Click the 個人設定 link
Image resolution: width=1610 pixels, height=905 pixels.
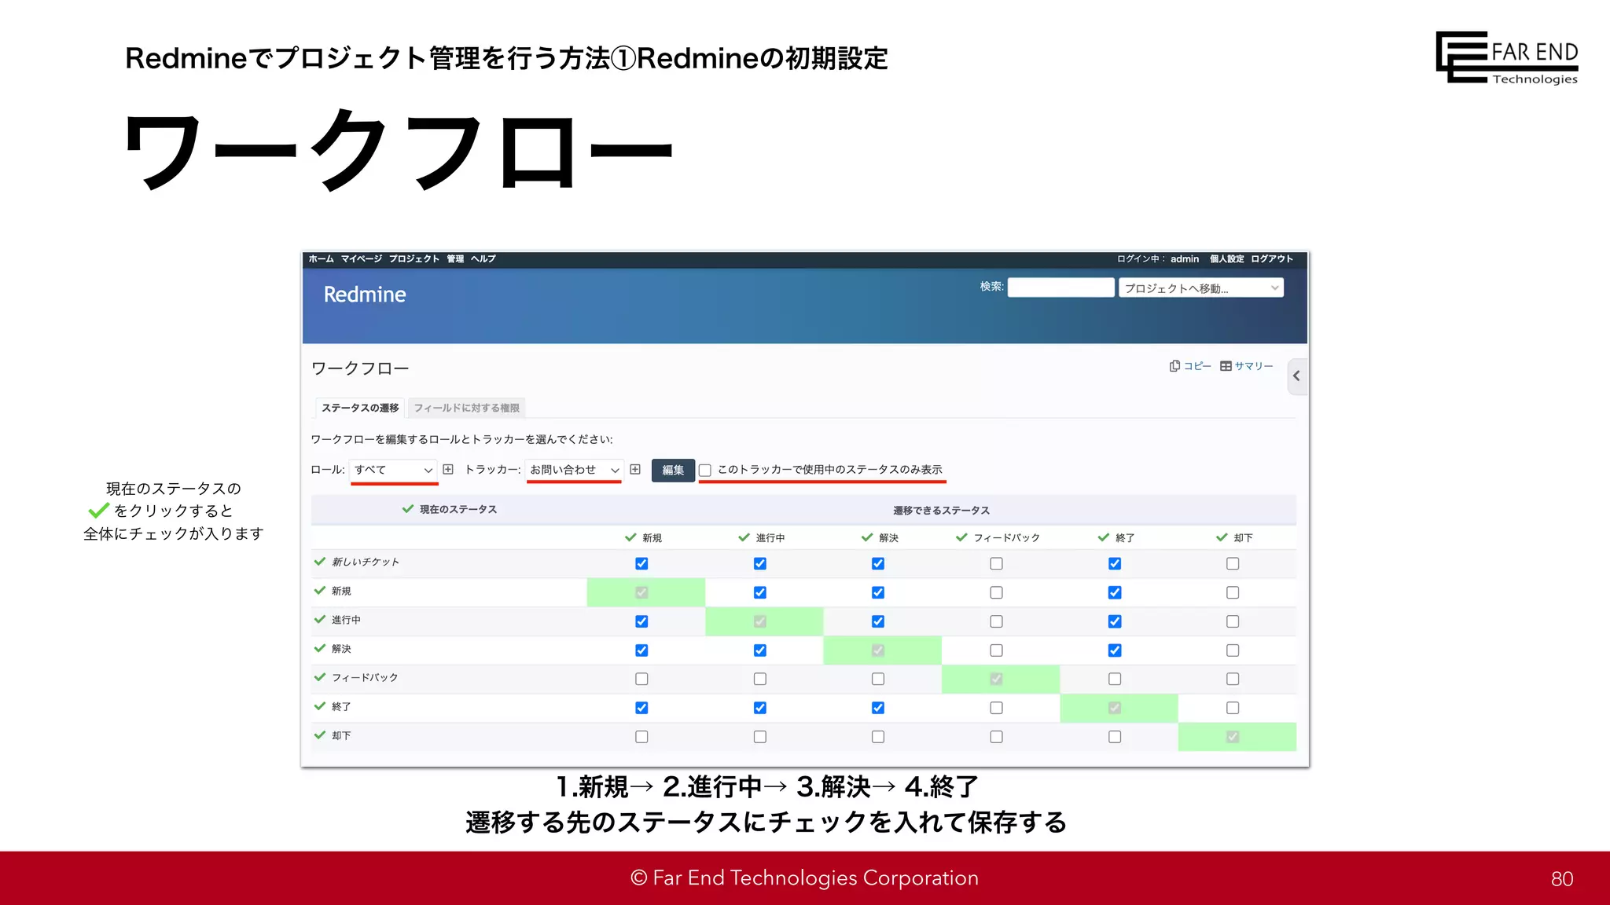1226,258
